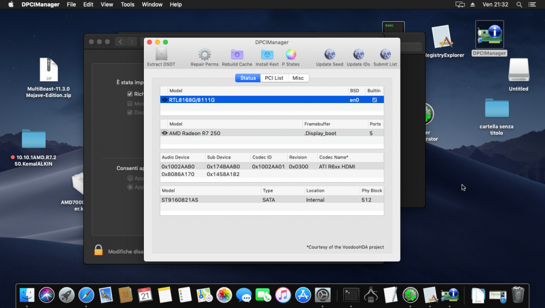
Task: Open iTunes from the Dock
Action: pyautogui.click(x=283, y=295)
